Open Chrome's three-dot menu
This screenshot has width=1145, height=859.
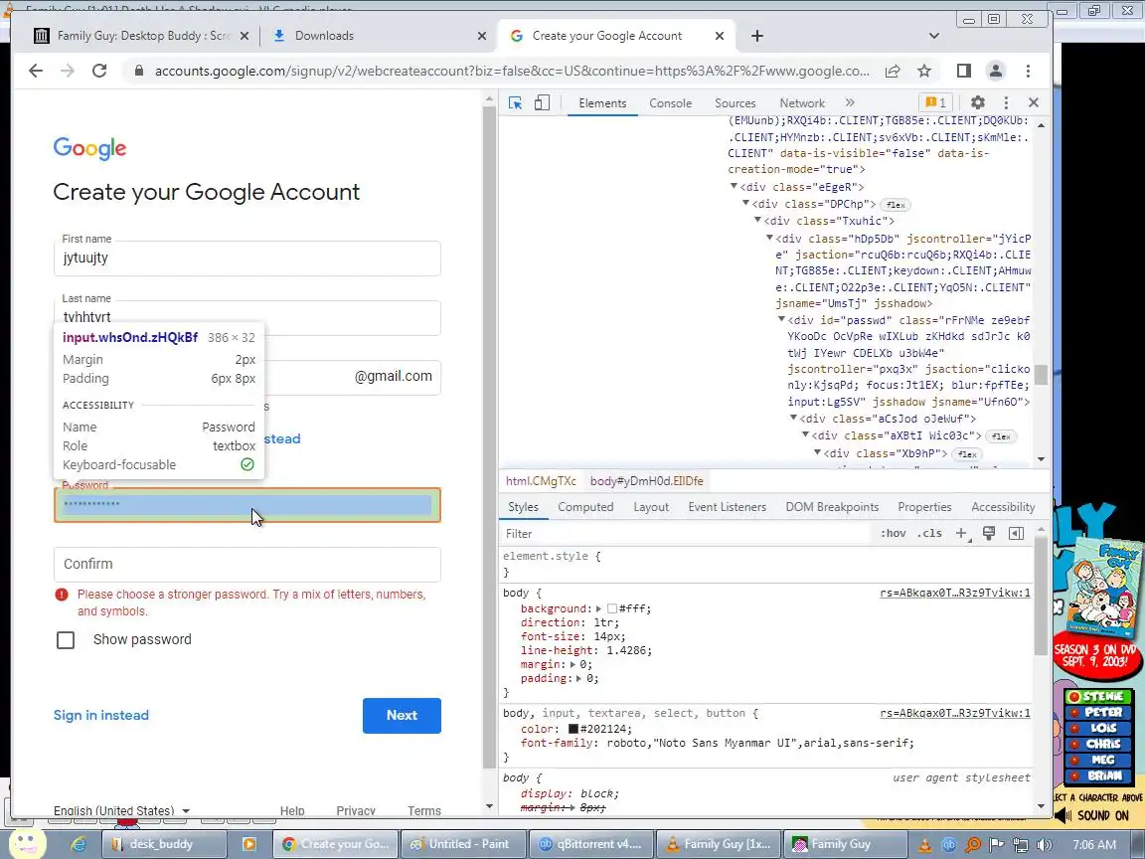coord(1028,71)
